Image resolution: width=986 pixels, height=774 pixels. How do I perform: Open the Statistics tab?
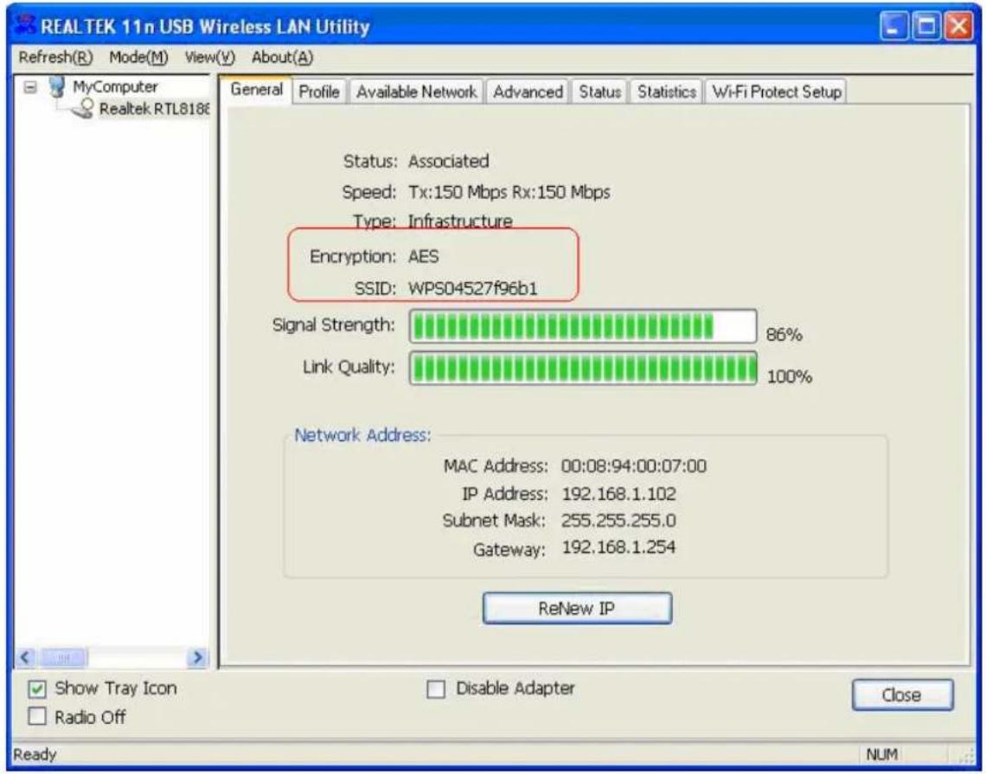tap(667, 92)
